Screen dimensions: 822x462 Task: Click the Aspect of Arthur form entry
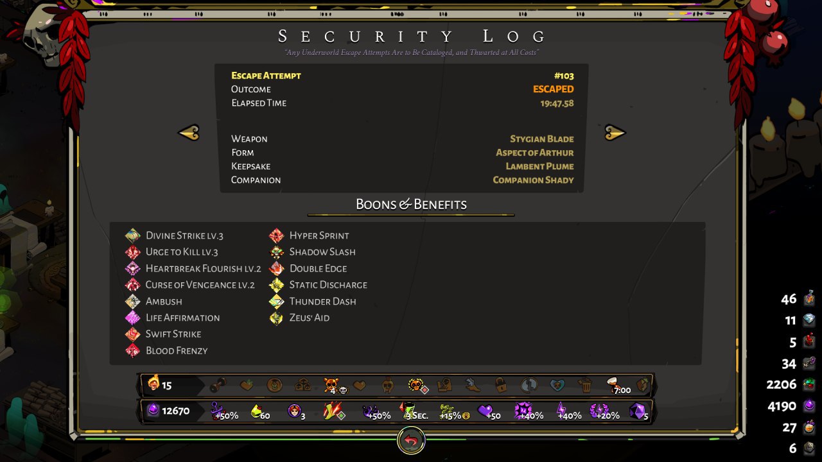[x=534, y=153]
